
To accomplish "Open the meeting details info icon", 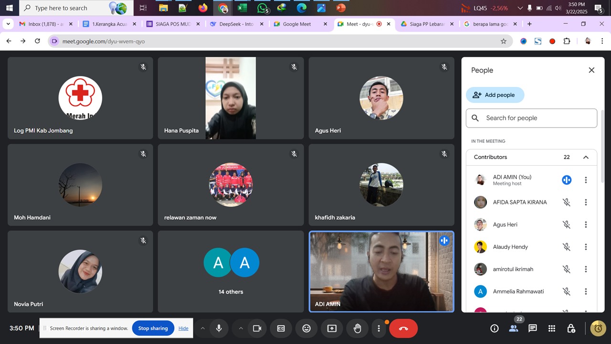I will click(495, 328).
